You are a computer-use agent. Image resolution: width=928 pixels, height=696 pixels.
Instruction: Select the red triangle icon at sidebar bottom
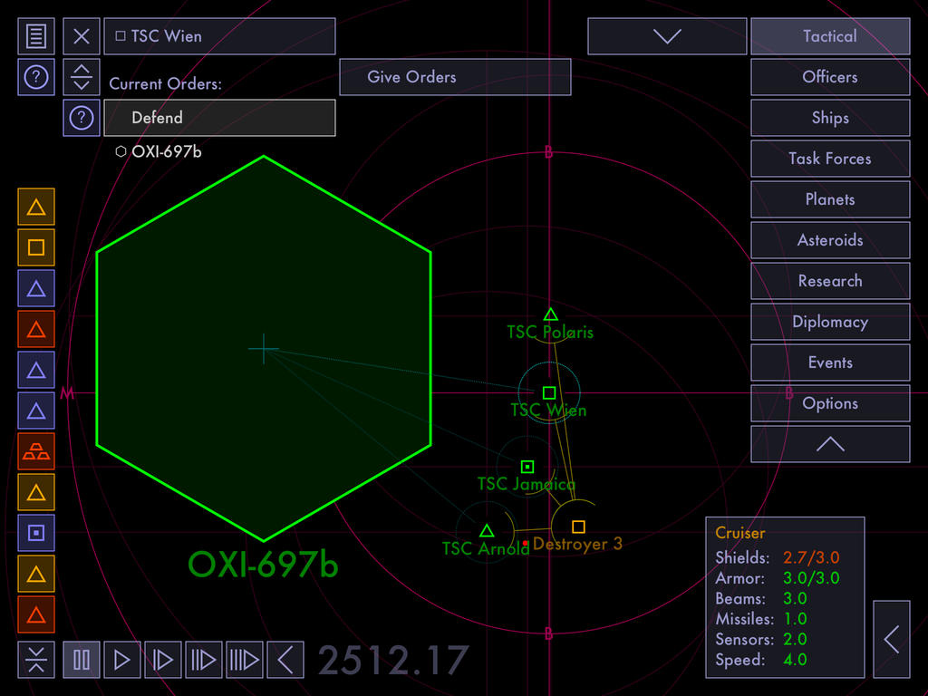click(36, 615)
